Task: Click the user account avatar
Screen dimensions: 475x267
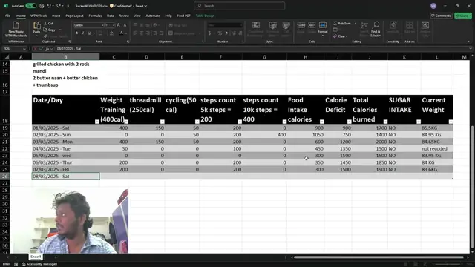Action: pos(433,6)
